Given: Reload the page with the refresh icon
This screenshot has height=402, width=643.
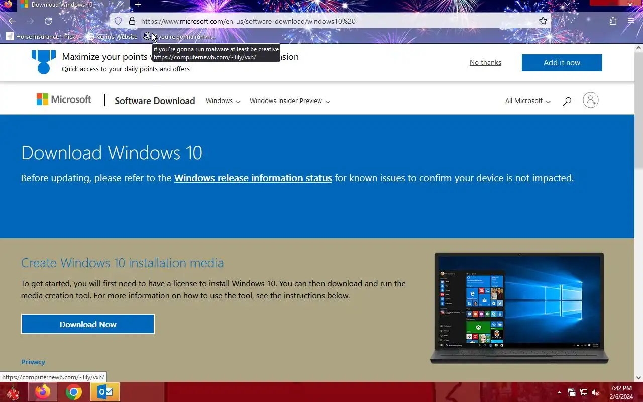Looking at the screenshot, I should click(x=48, y=21).
